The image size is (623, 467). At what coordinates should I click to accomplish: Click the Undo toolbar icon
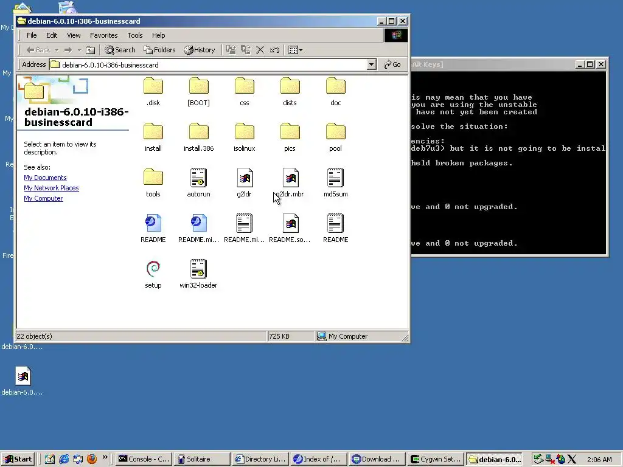pyautogui.click(x=274, y=50)
